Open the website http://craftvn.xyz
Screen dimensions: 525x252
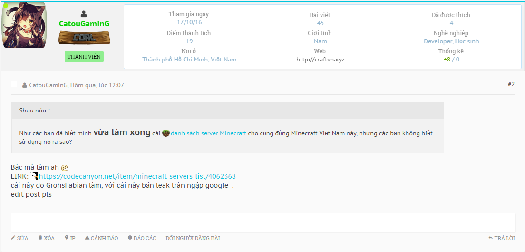(x=321, y=60)
